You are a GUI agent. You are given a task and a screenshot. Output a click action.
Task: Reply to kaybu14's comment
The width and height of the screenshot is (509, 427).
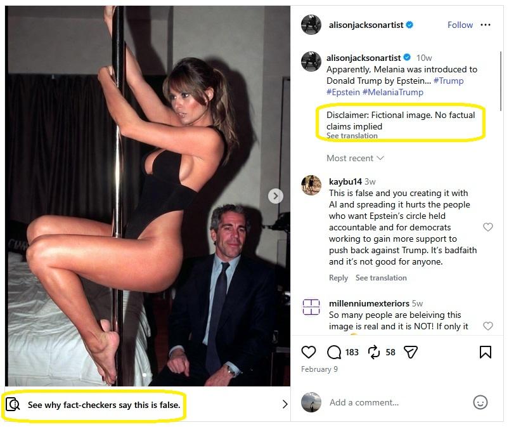[338, 278]
